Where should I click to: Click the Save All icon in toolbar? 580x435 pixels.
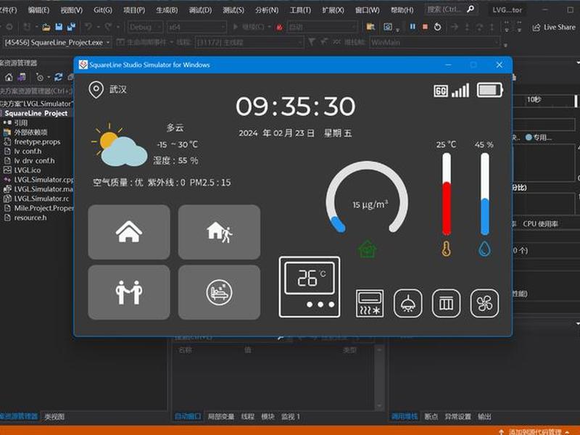tap(71, 27)
